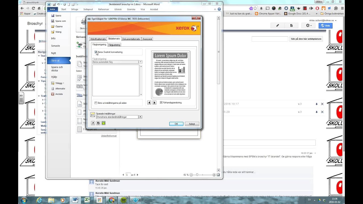This screenshot has width=363, height=204.
Task: Show previous preview page with left arrow
Action: coord(149,103)
